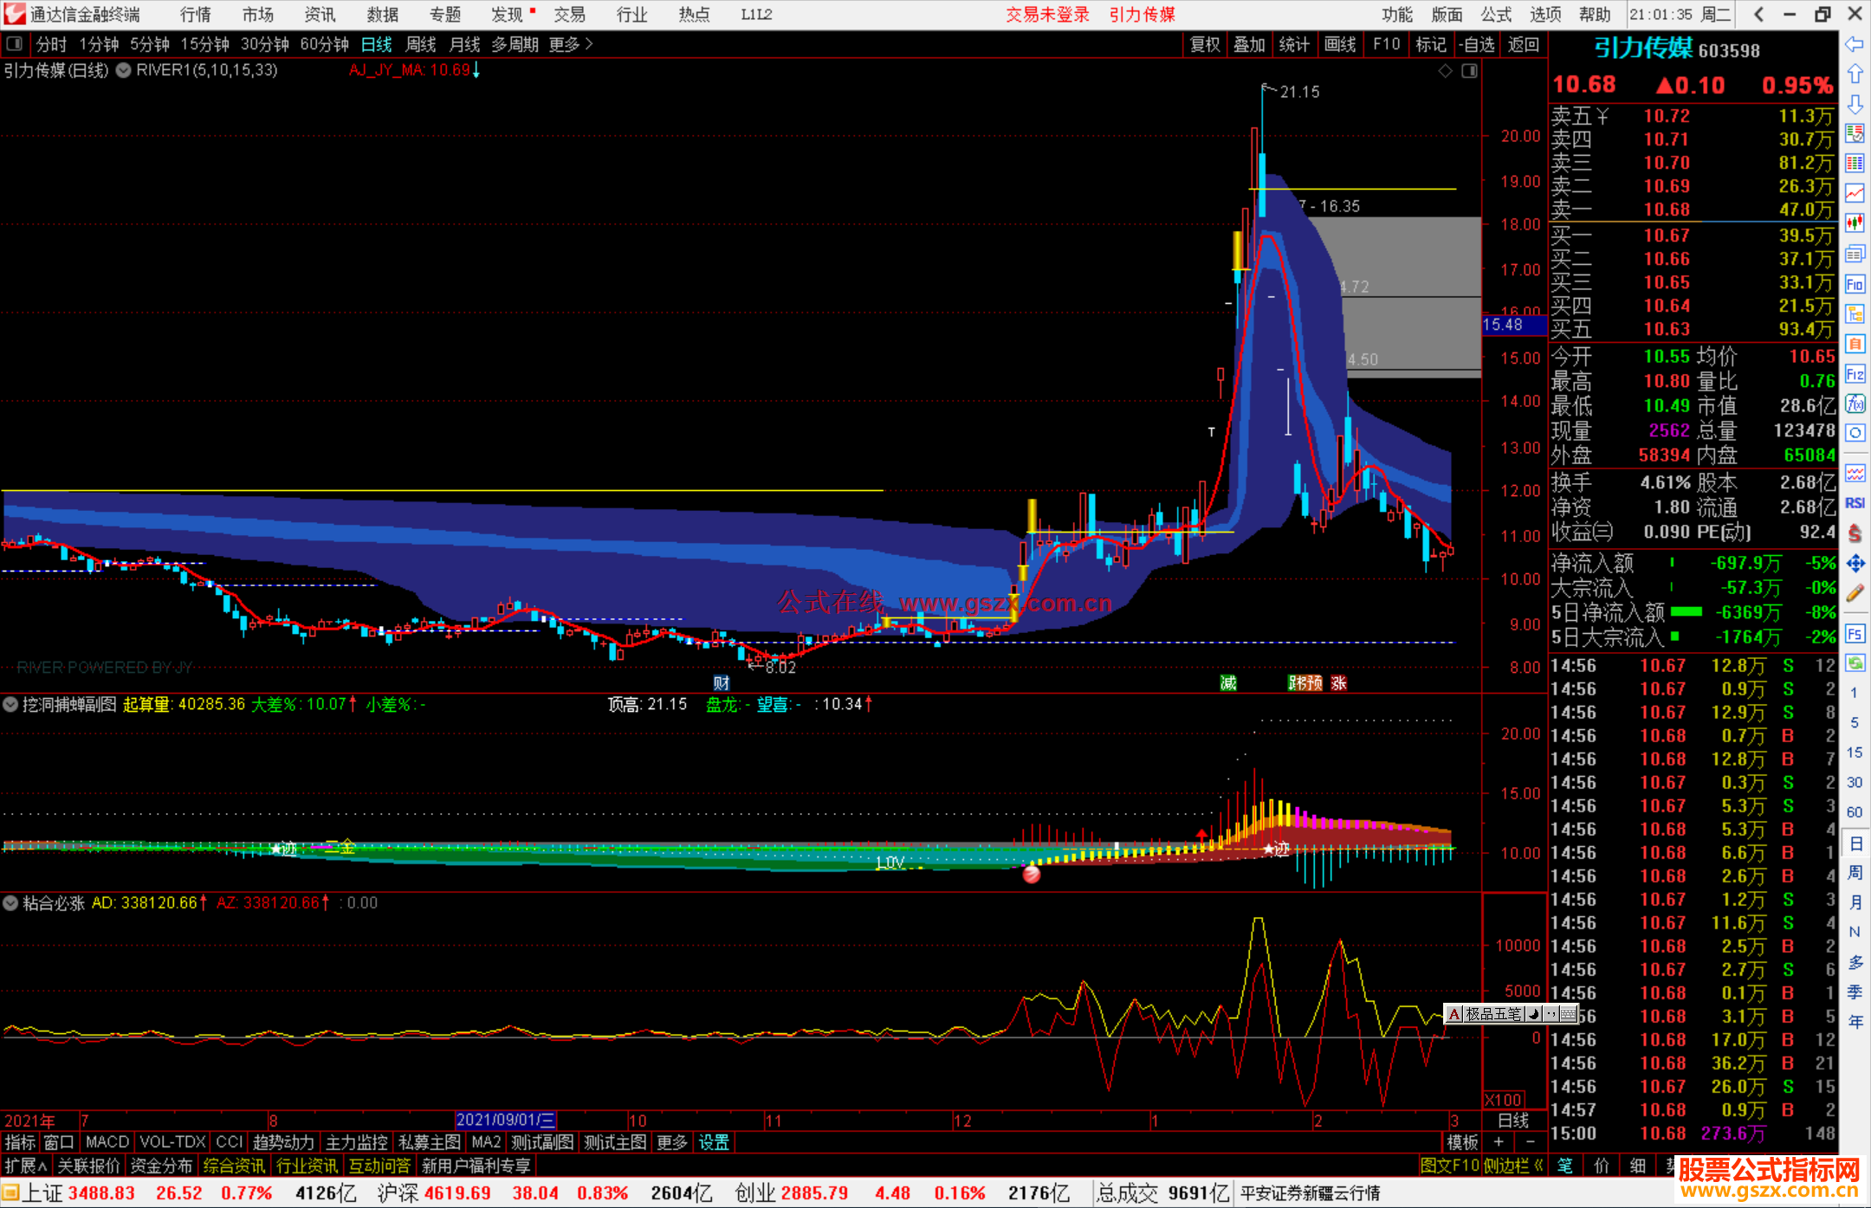The height and width of the screenshot is (1208, 1871).
Task: Click the RSI indicator sidebar icon
Action: click(1855, 503)
